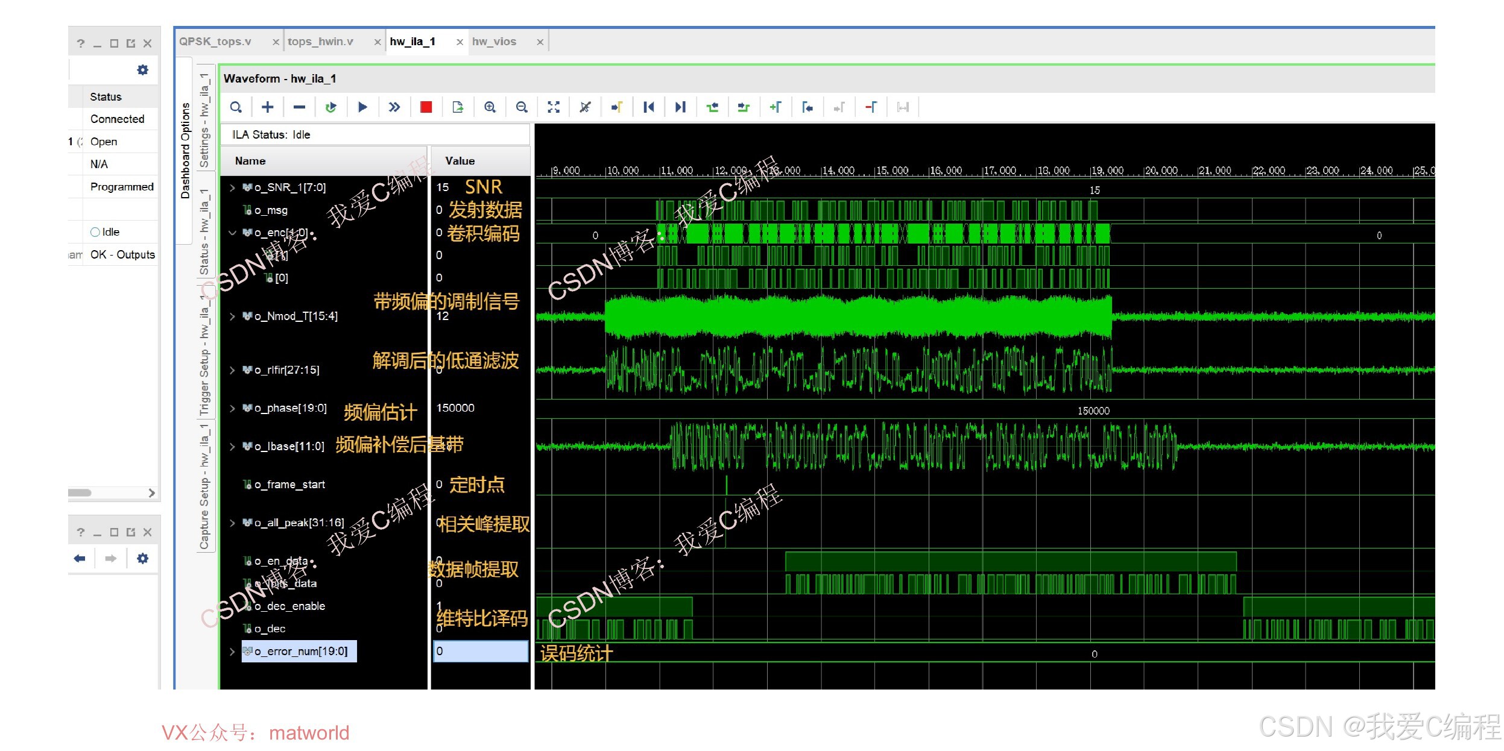Screen dimensions: 1504x751
Task: Open the Dashboard Options side panel
Action: pos(185,151)
